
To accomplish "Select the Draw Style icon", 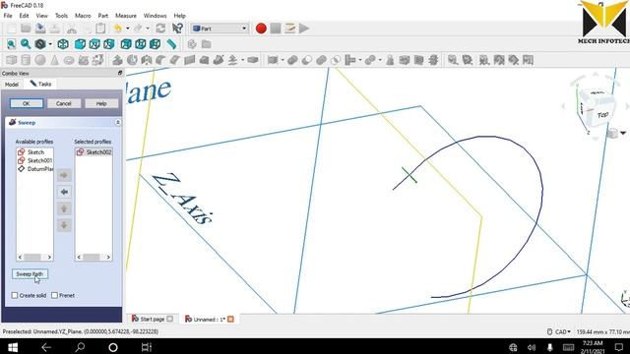I will [x=40, y=44].
